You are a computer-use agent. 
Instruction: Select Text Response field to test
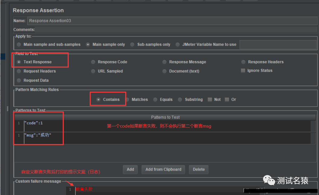pos(34,62)
